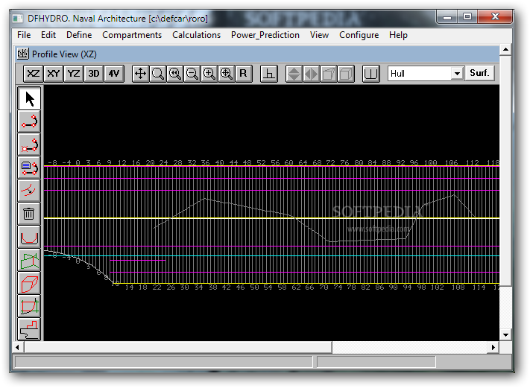
Task: Click the U-shaped section icon in toolbar
Action: point(370,74)
